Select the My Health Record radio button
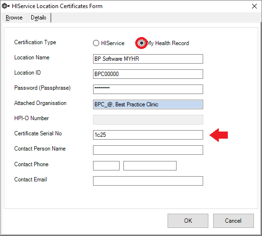This screenshot has height=236, width=262. (141, 43)
